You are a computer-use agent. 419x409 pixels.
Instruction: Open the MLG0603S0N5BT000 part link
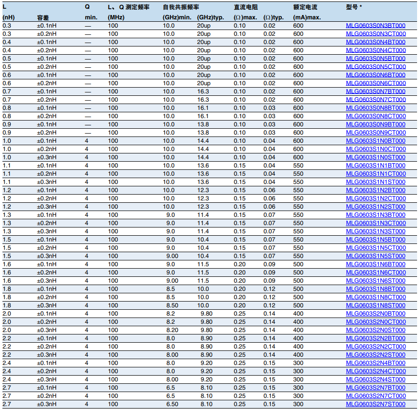375,59
